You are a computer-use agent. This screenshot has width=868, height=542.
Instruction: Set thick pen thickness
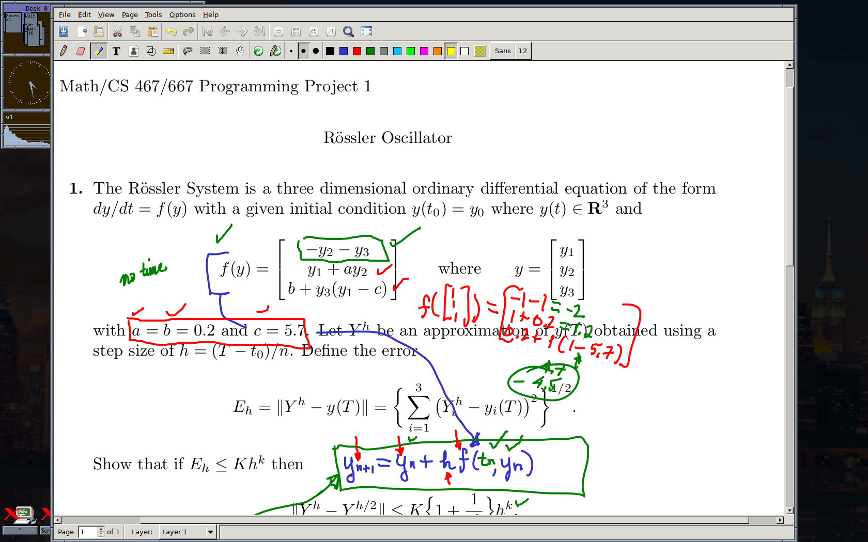[316, 51]
